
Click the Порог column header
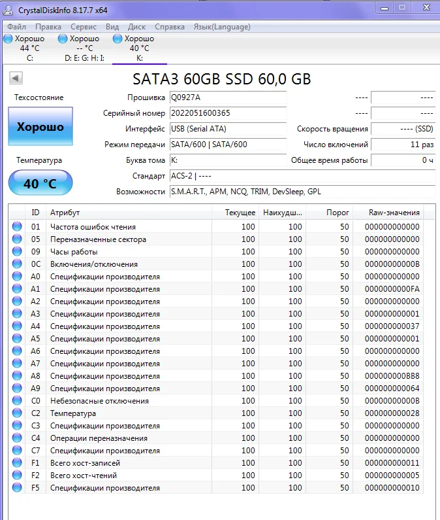(x=329, y=213)
